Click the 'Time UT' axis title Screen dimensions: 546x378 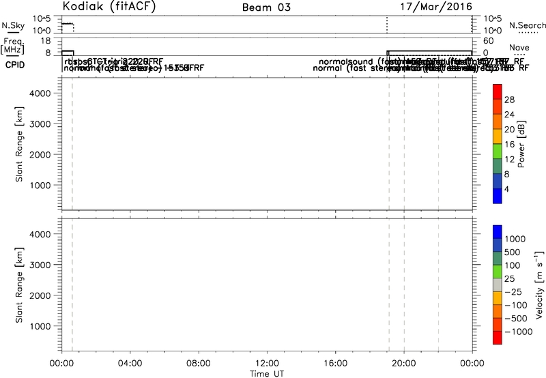tap(267, 374)
